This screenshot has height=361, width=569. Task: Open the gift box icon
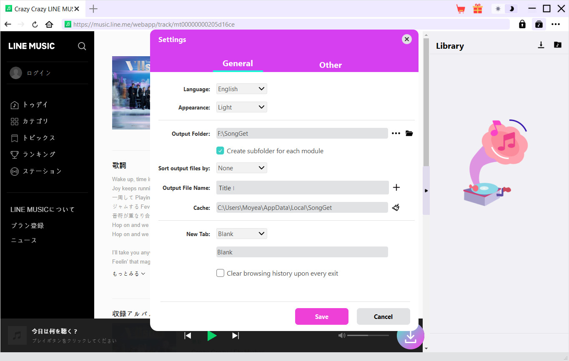pyautogui.click(x=477, y=8)
